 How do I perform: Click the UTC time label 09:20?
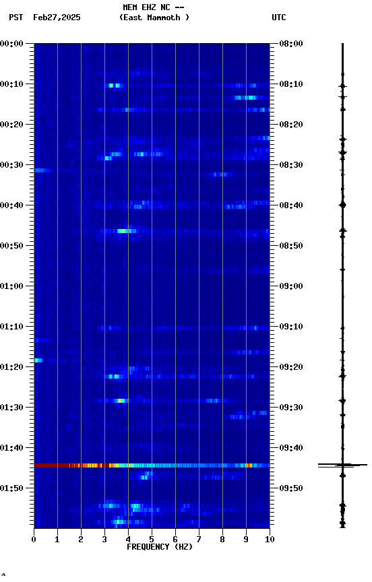291,367
